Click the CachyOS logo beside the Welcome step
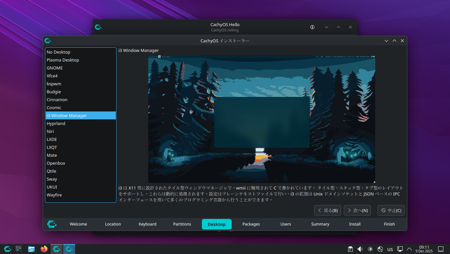The image size is (450, 254). point(52,224)
